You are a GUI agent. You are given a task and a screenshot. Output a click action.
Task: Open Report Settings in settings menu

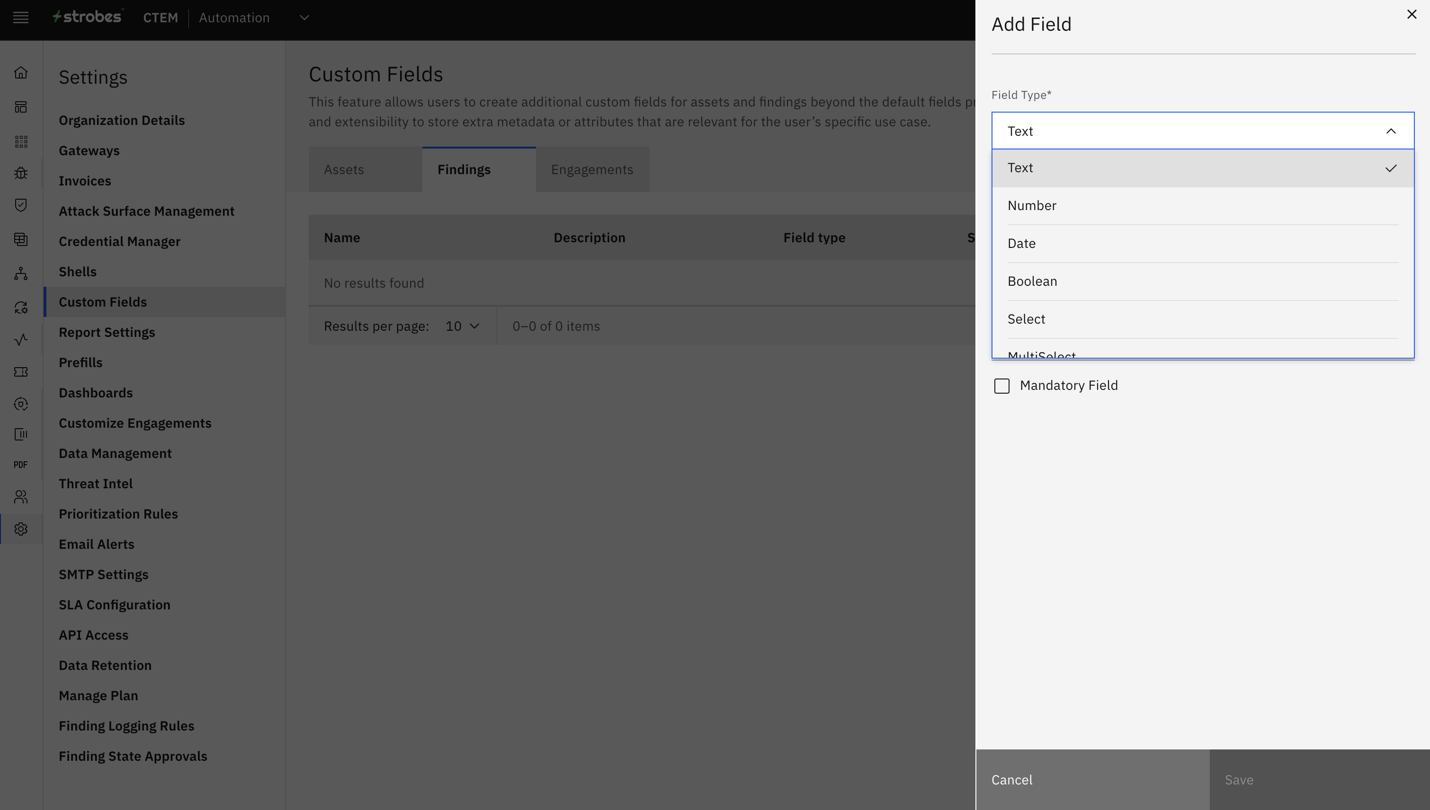click(x=107, y=333)
